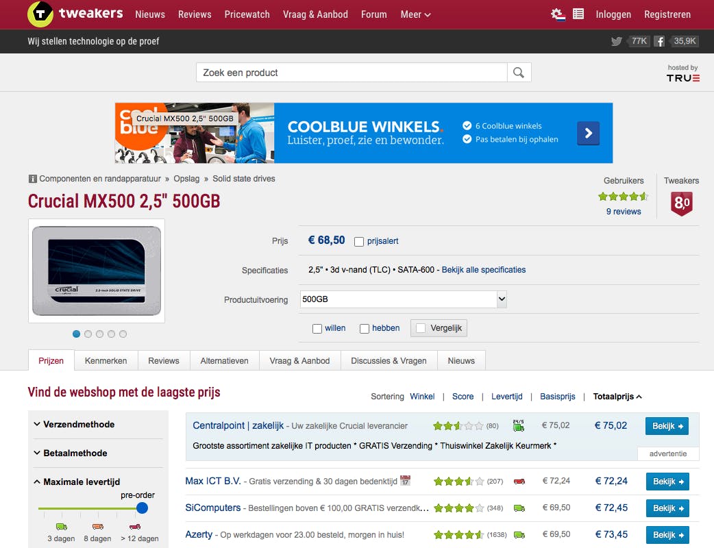Screen dimensions: 714x548
Task: Click Bekijk button for Max ICT B.V.
Action: click(x=667, y=482)
